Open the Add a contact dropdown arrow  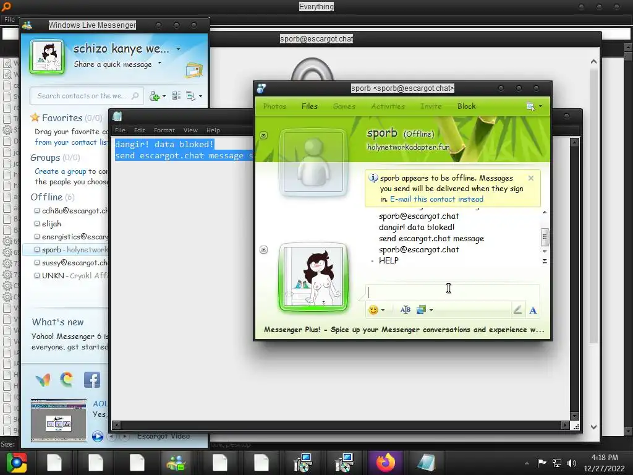164,96
